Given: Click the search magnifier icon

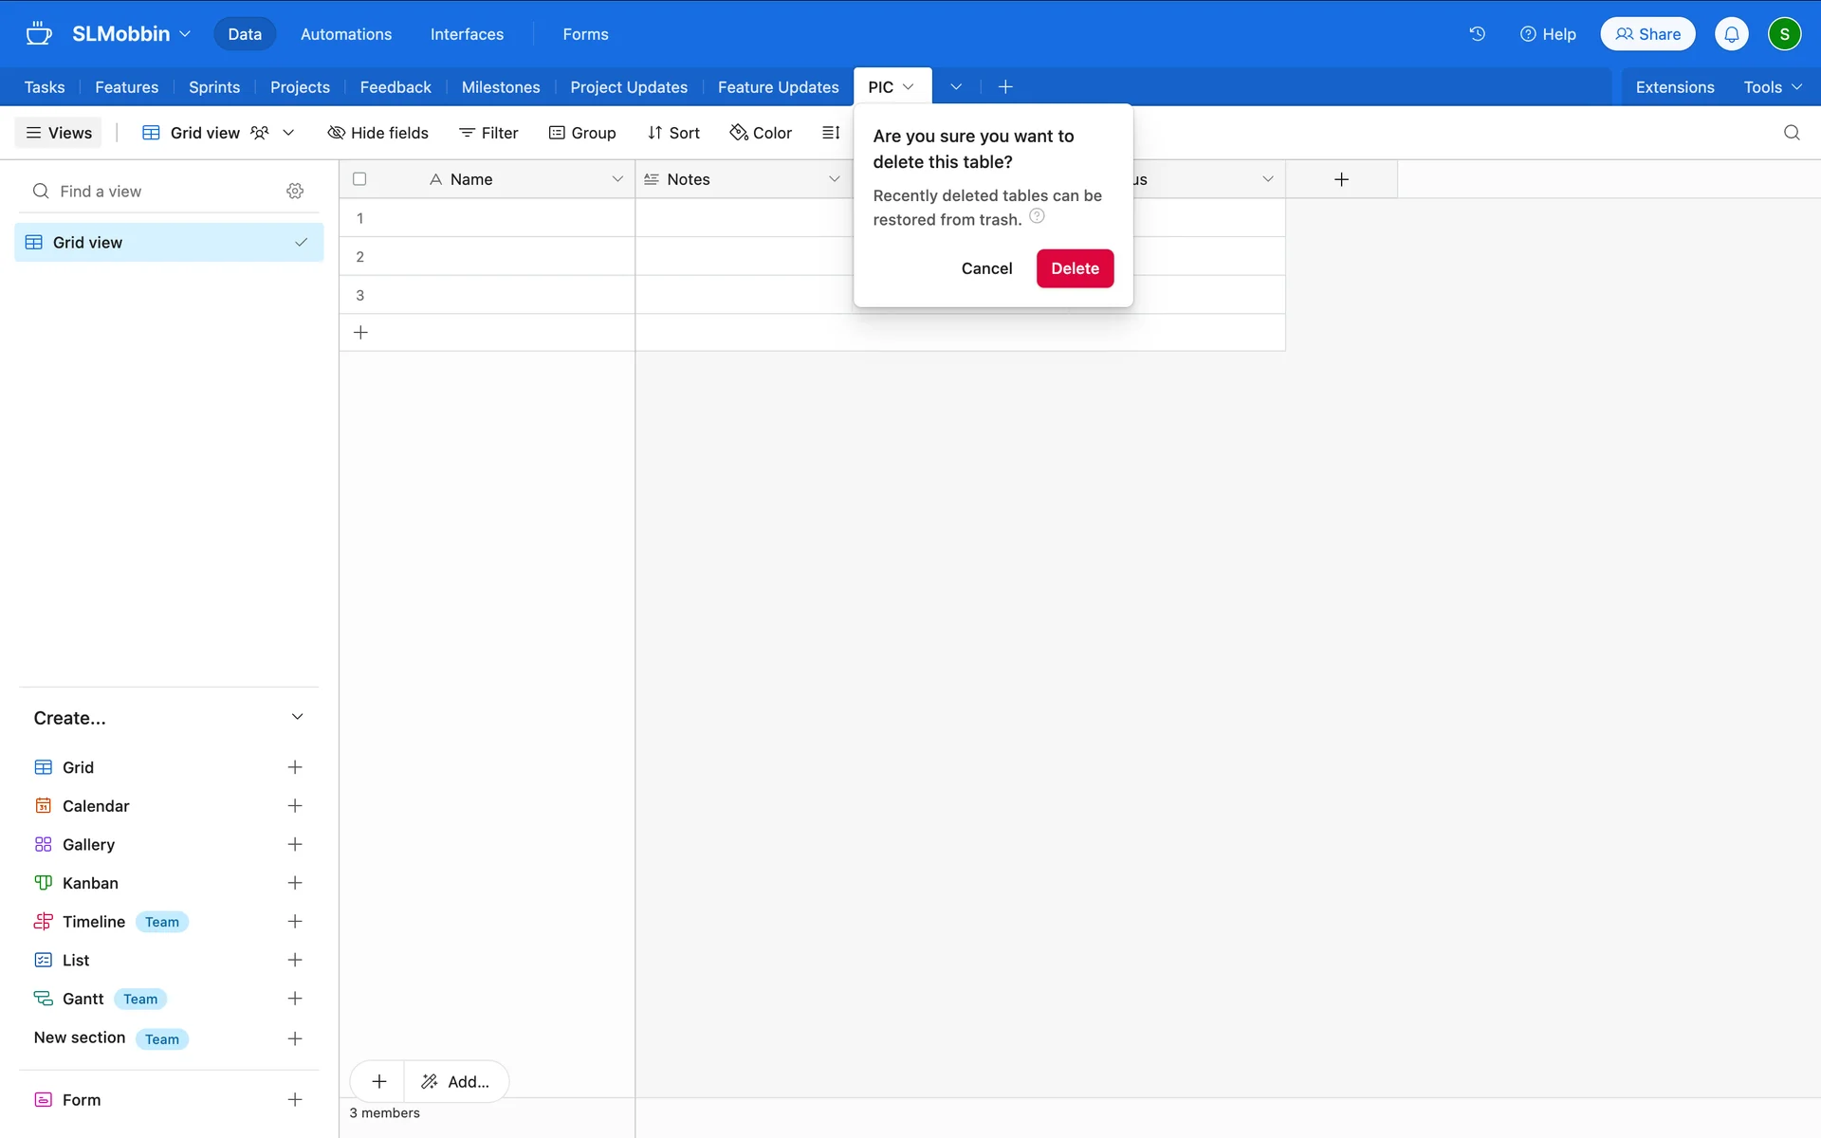Looking at the screenshot, I should pyautogui.click(x=1791, y=133).
